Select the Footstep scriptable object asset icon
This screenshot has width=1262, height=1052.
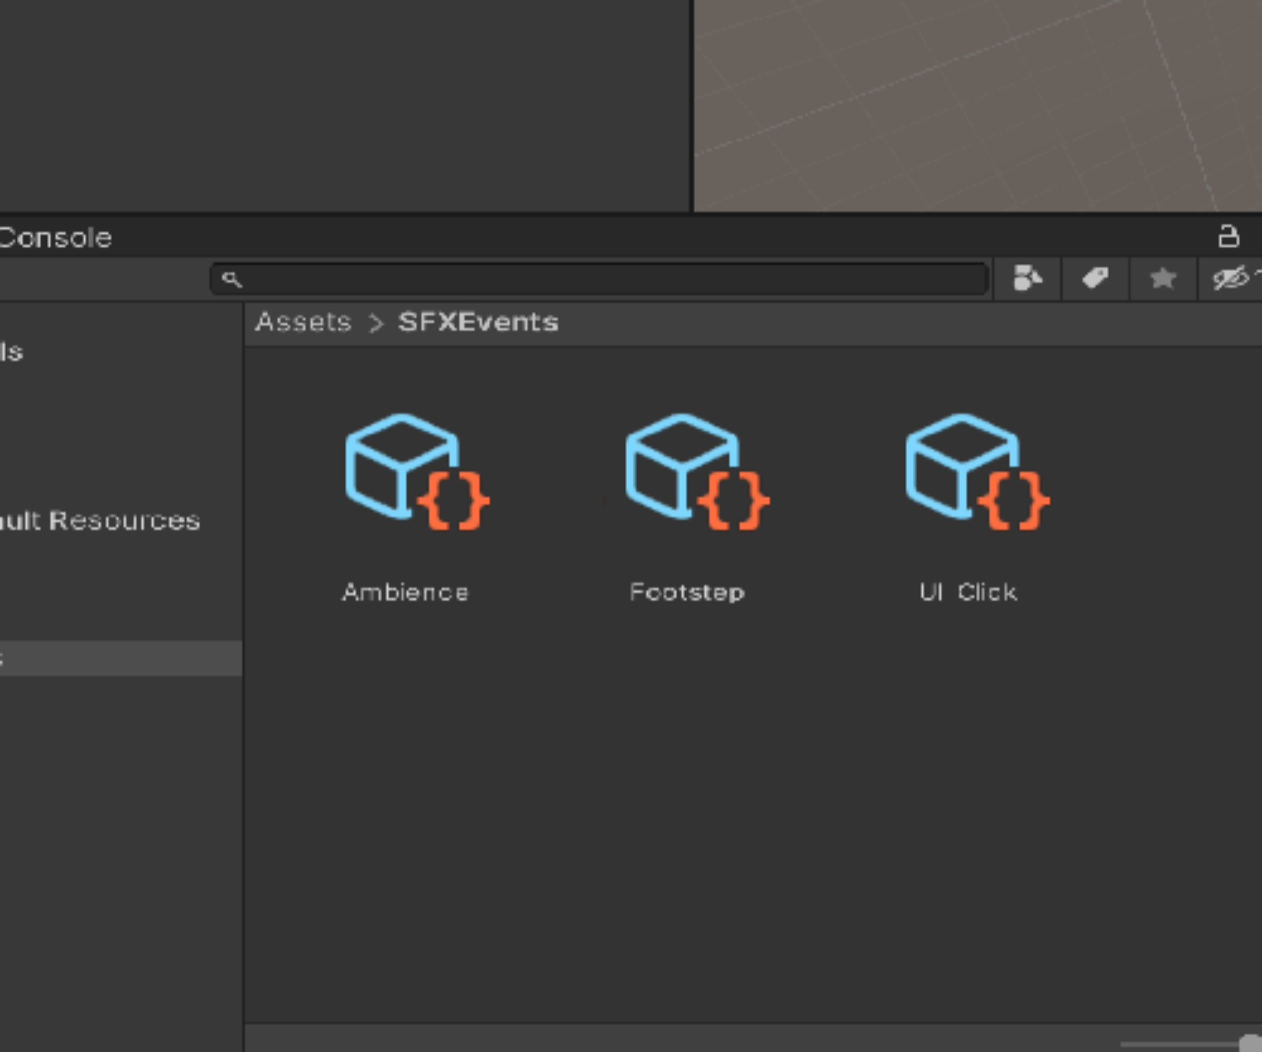[696, 471]
